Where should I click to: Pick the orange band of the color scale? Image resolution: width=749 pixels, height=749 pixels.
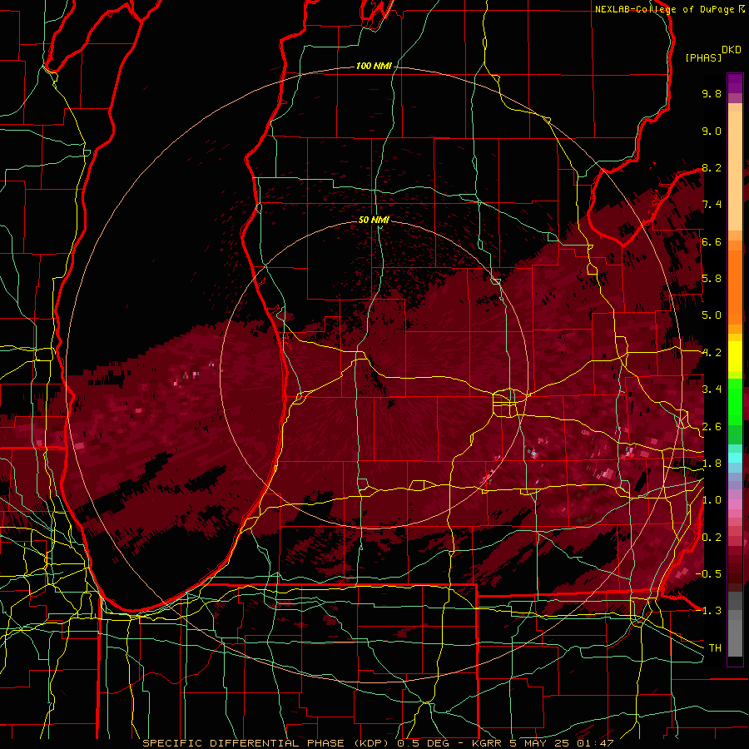tap(735, 286)
